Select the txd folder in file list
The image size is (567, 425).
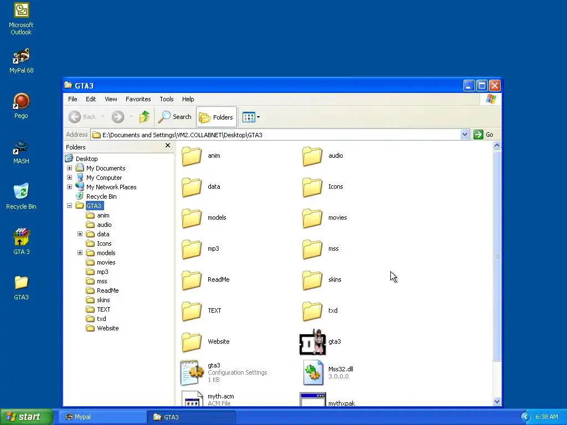319,311
